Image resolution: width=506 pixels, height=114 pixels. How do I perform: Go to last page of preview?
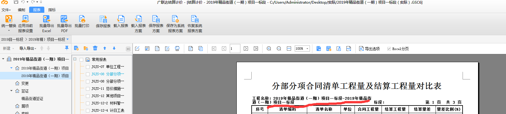(256, 49)
